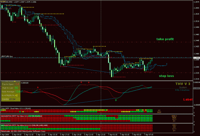Image resolution: width=200 pixels, height=136 pixels.
Task: Click the 'THV V 3' system title
Action: (x=183, y=84)
